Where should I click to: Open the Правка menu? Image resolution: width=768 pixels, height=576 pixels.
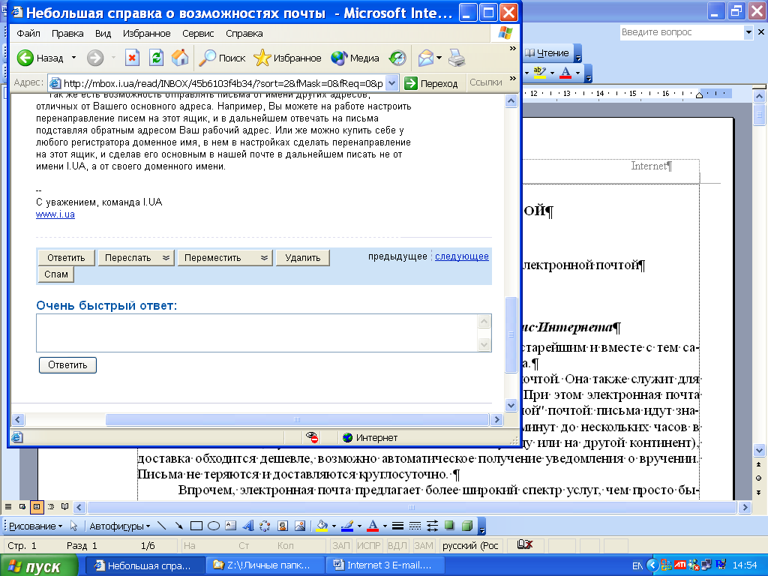pyautogui.click(x=67, y=33)
